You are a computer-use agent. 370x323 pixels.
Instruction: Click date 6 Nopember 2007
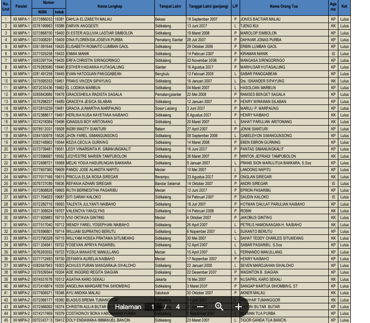(201, 231)
